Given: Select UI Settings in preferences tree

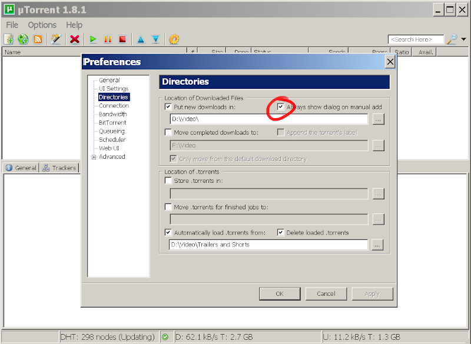Looking at the screenshot, I should (114, 88).
